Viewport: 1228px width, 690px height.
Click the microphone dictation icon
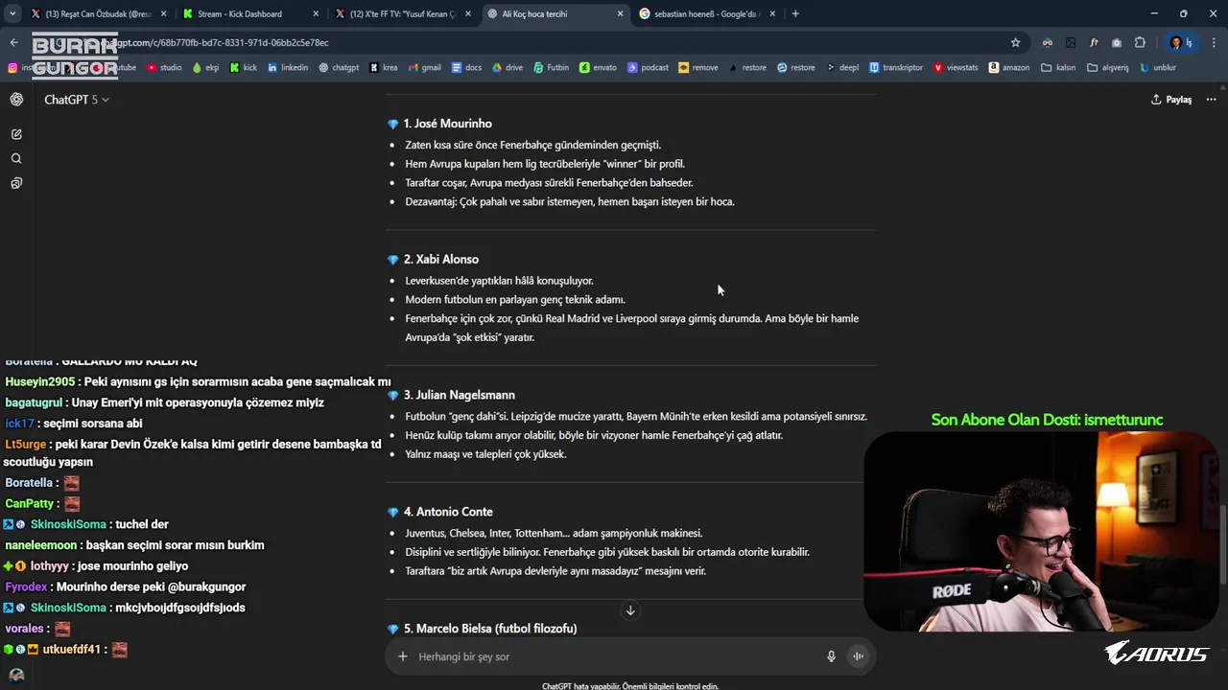point(832,656)
